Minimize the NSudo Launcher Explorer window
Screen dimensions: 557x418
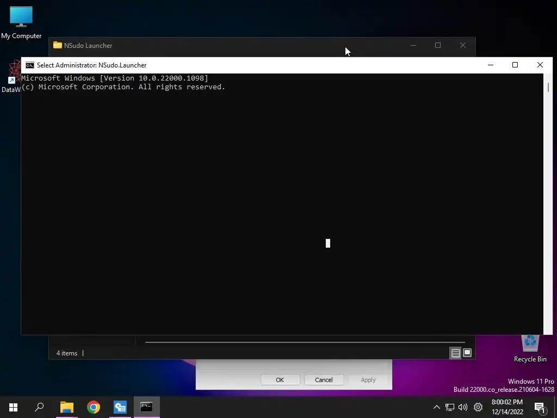coord(413,45)
